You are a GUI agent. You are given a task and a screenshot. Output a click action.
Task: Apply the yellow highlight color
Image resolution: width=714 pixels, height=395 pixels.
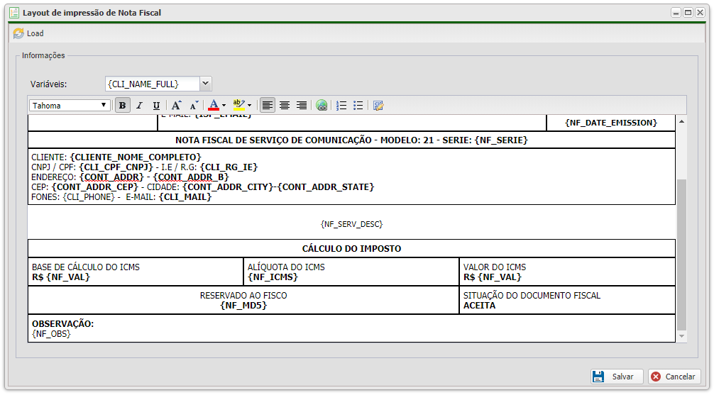239,106
